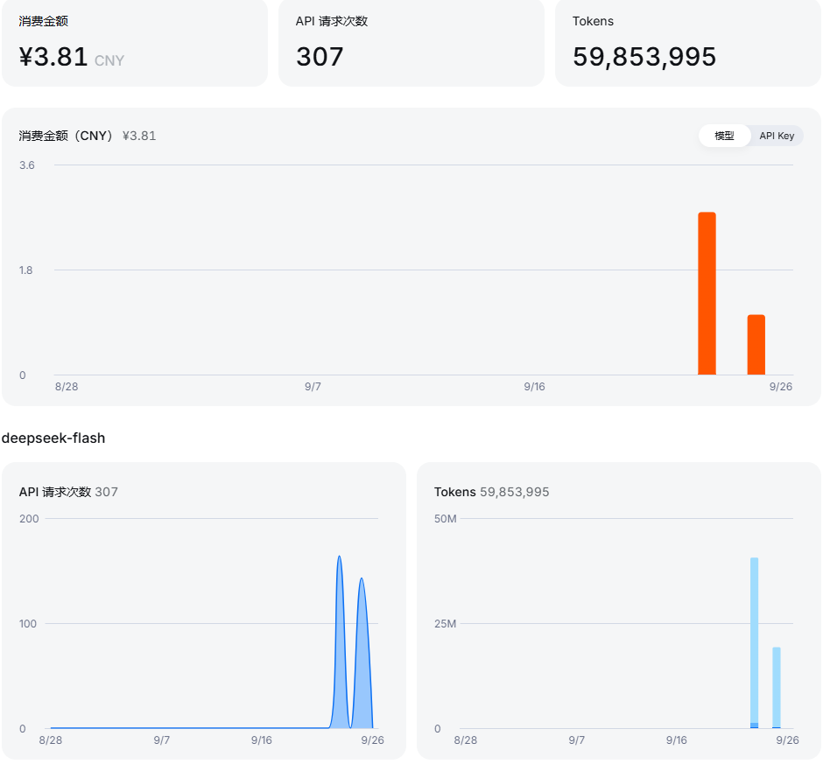823x764 pixels.
Task: Open the API 请求次数 summary card
Action: pos(411,43)
